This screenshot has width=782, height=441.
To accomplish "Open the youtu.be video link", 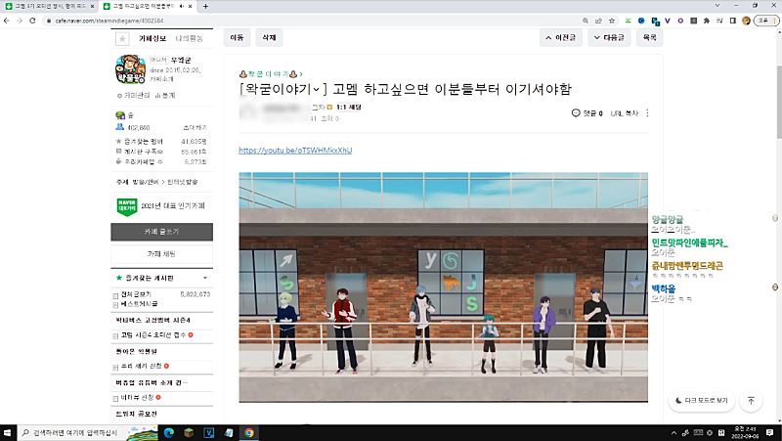I will [294, 151].
